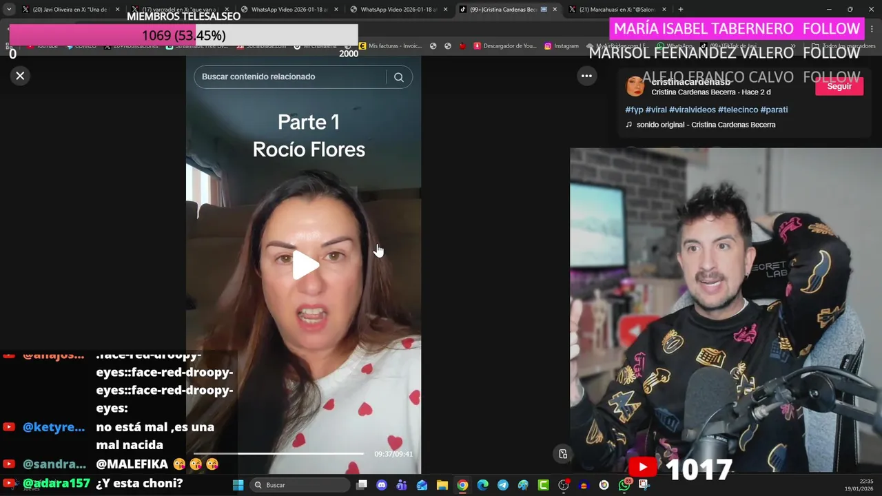The image size is (882, 496).
Task: Switch to the first WhatsApp Video tab
Action: pos(288,10)
